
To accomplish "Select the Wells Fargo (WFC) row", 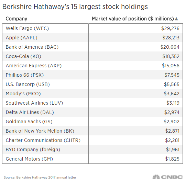I will pyautogui.click(x=92, y=28).
